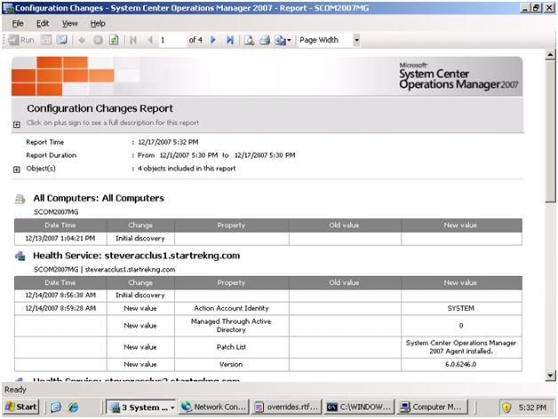Click the Version property cell

231,364
